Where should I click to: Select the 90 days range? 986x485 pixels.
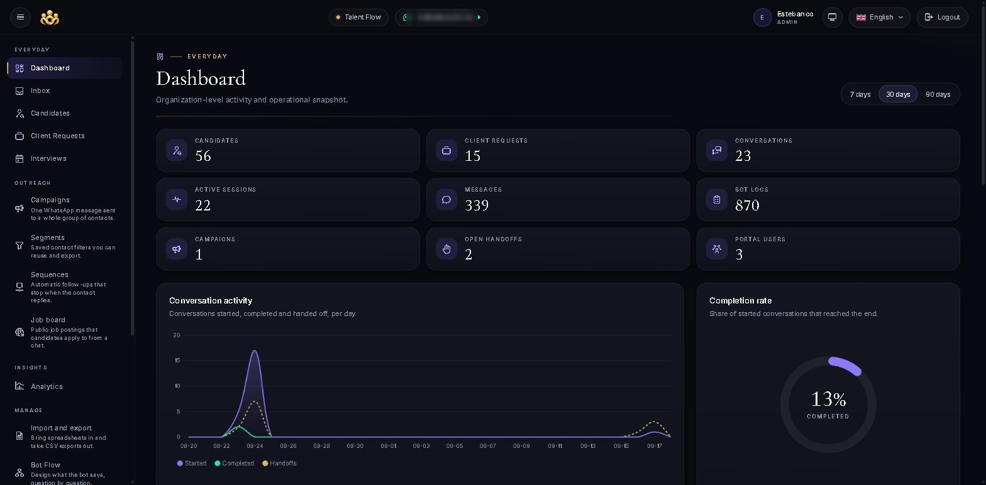coord(938,94)
